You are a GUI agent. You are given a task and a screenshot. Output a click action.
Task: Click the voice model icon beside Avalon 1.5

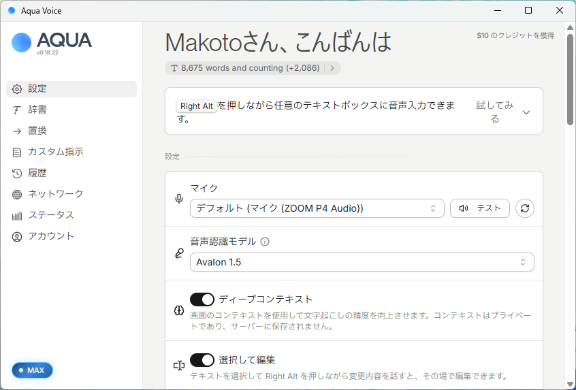pyautogui.click(x=179, y=253)
